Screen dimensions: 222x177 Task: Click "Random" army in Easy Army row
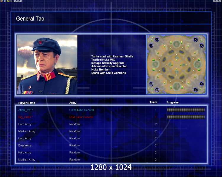(x=75, y=145)
